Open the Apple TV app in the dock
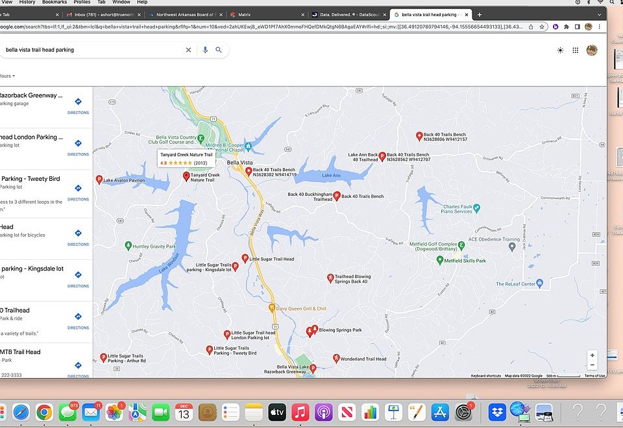This screenshot has height=428, width=623. pyautogui.click(x=277, y=413)
